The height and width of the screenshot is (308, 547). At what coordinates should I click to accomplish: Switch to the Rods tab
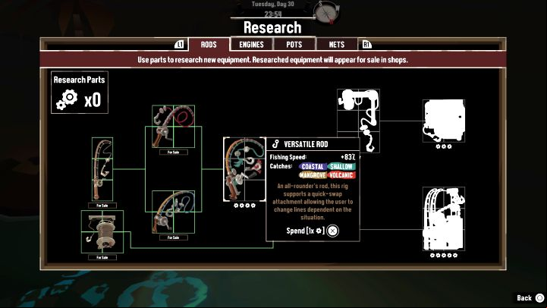click(x=209, y=44)
